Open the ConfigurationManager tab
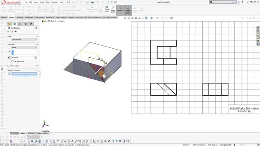The height and width of the screenshot is (146, 260). point(20,24)
